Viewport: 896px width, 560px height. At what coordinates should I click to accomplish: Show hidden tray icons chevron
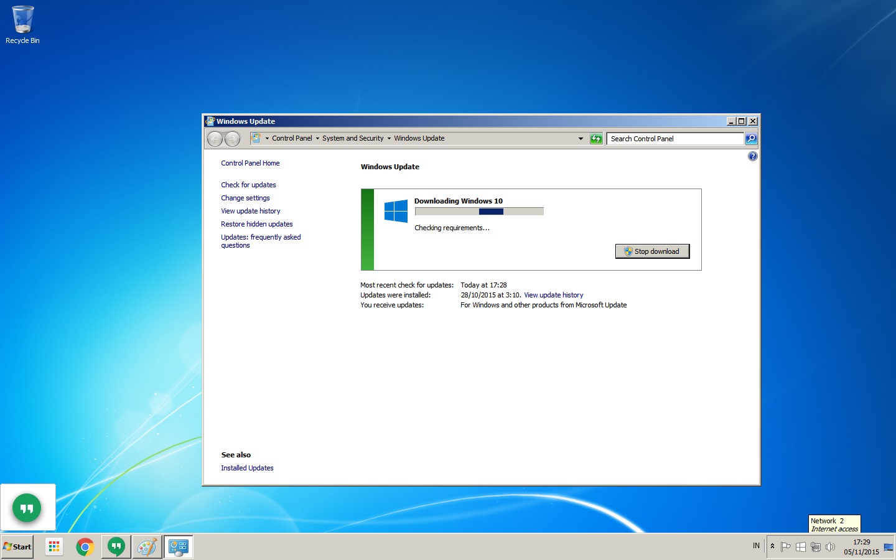click(772, 546)
